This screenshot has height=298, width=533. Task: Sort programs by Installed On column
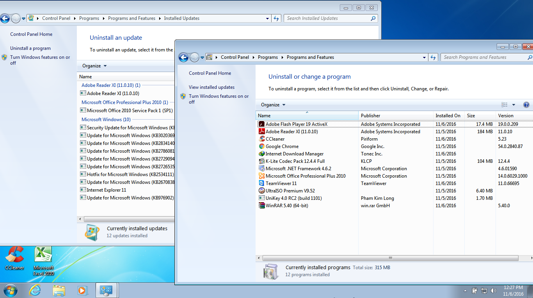click(449, 116)
